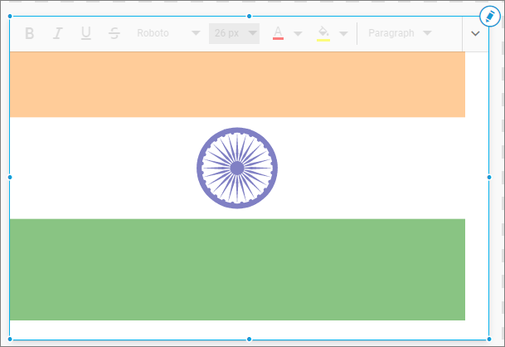505x347 pixels.
Task: Click the saffron orange flag stripe
Action: pyautogui.click(x=237, y=85)
